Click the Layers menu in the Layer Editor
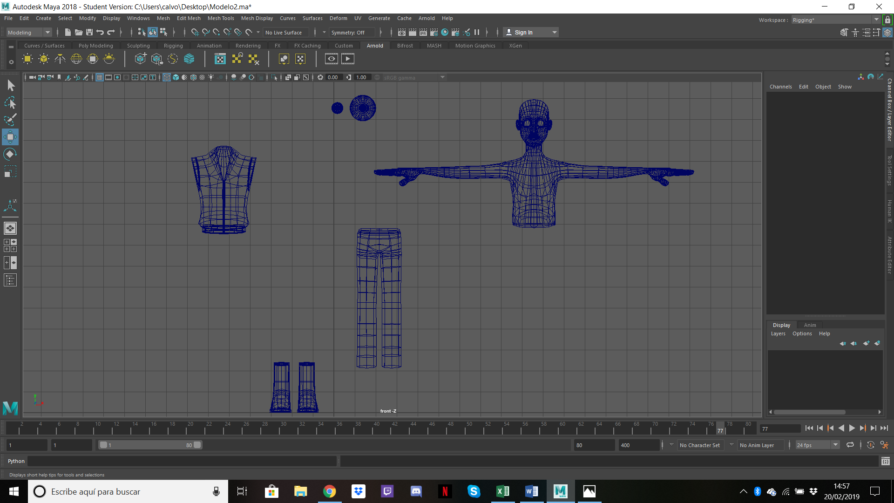This screenshot has width=894, height=503. tap(778, 333)
